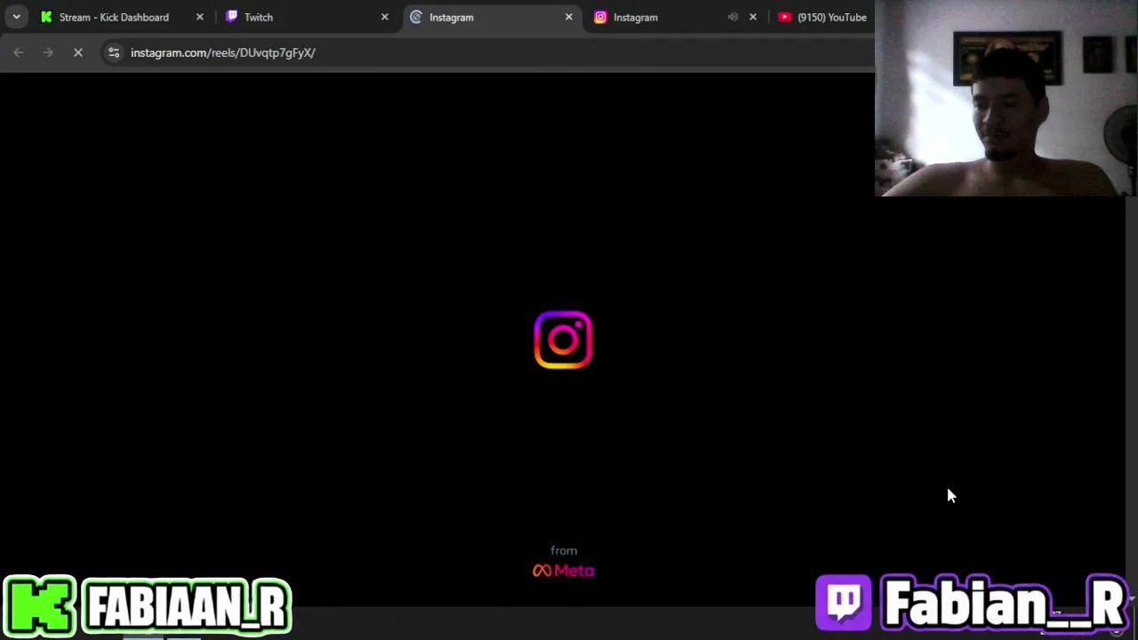The image size is (1138, 640).
Task: Open the tab search dropdown arrow
Action: point(16,17)
